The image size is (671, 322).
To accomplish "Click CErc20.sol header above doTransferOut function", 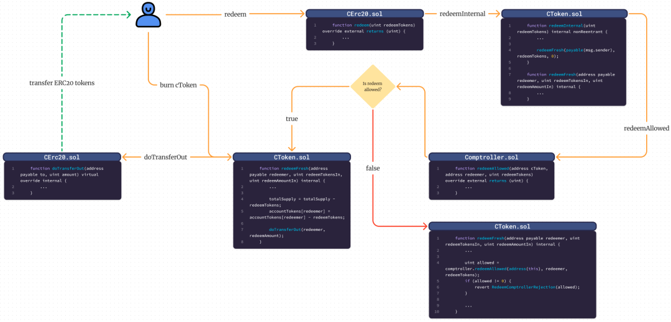I will tap(62, 157).
